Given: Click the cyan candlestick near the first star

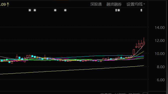Looking at the screenshot, I should [x=32, y=56].
